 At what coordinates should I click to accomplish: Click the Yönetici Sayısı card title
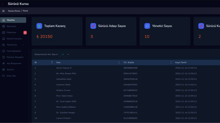coord(162,26)
